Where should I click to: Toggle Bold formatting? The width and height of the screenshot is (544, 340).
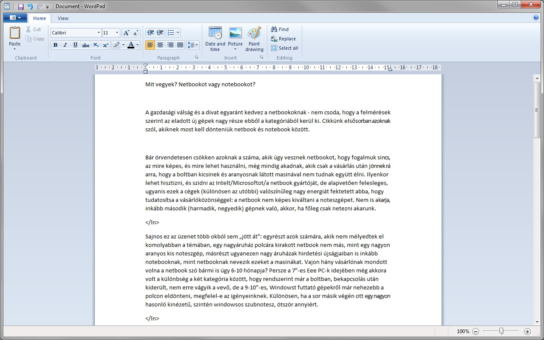coord(55,45)
